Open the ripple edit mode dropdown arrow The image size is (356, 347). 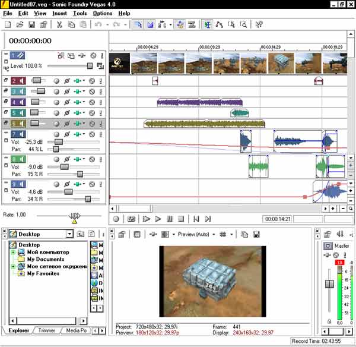(x=170, y=24)
